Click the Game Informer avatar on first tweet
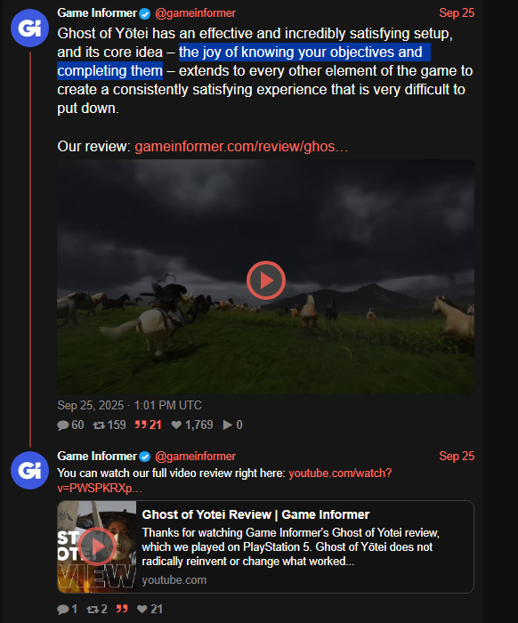518x623 pixels. click(29, 28)
